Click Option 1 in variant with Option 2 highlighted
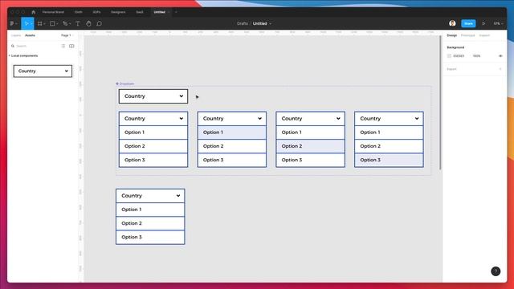Image resolution: width=514 pixels, height=289 pixels. tap(311, 132)
